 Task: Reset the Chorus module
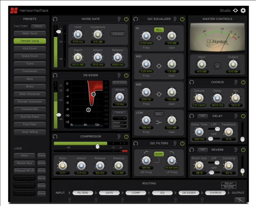coord(192,82)
